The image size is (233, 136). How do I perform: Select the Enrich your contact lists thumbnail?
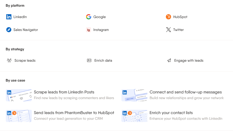click(x=134, y=116)
